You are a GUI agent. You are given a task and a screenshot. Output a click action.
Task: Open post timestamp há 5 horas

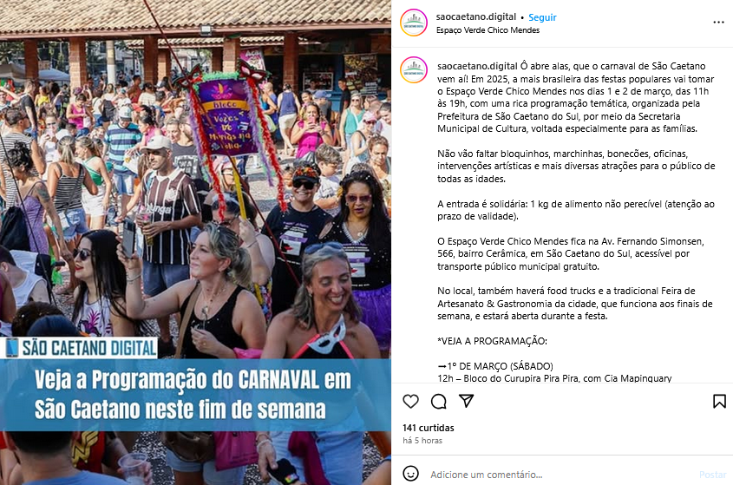(422, 441)
